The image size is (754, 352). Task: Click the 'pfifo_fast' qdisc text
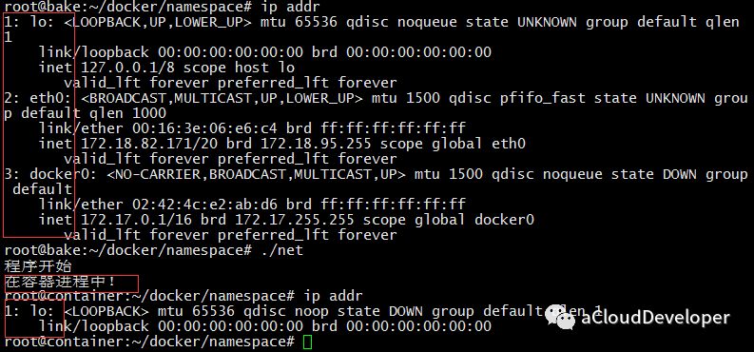539,98
